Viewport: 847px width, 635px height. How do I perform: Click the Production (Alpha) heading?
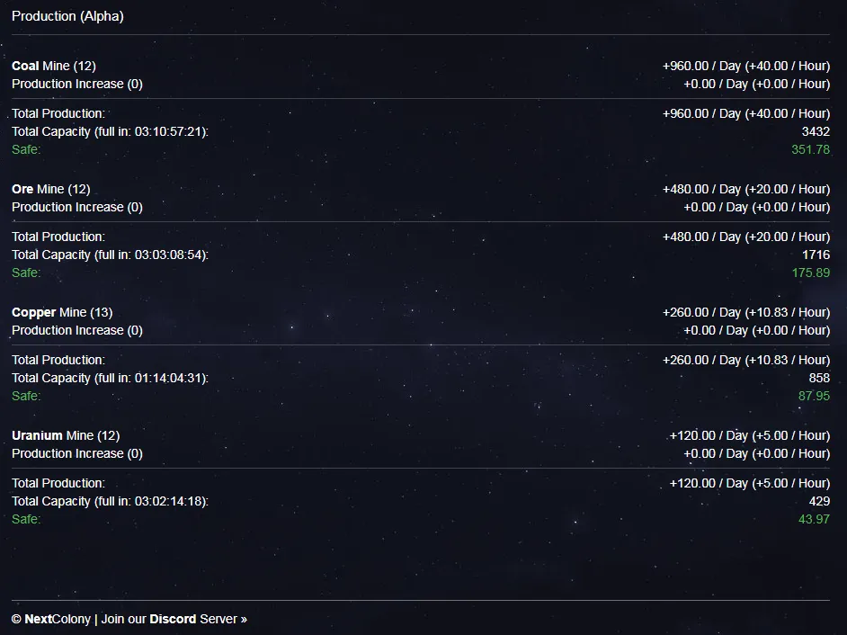click(67, 16)
